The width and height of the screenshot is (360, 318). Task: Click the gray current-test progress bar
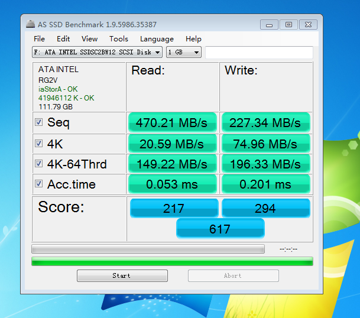[x=148, y=249]
